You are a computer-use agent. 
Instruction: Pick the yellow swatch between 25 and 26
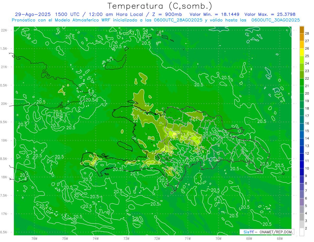point(302,52)
